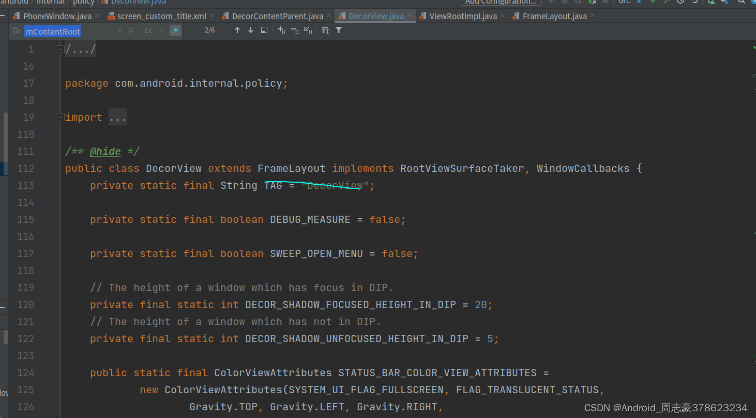
Task: Click the new line icon in search field
Action: coord(131,31)
